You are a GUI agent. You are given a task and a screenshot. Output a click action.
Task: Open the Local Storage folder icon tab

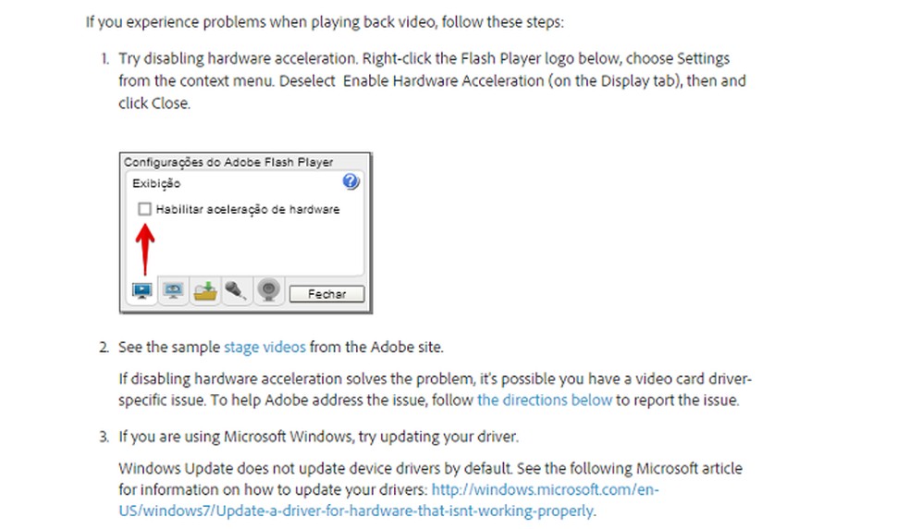tap(204, 291)
